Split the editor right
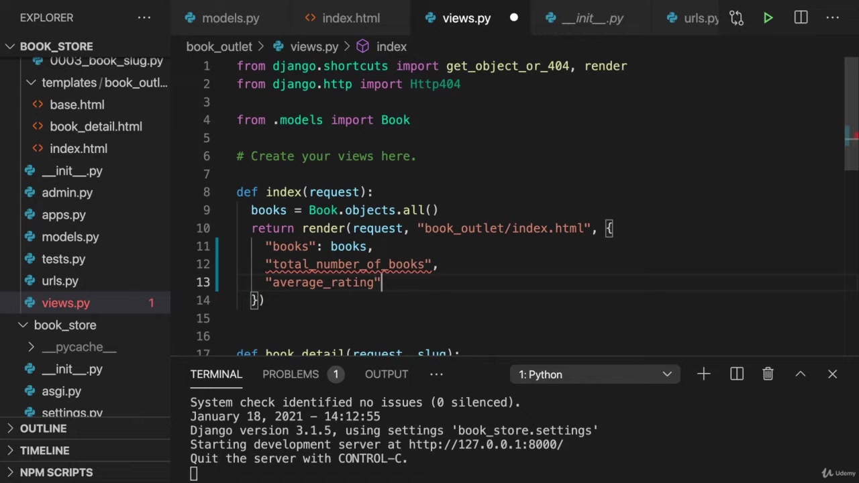The height and width of the screenshot is (483, 859). coord(801,18)
